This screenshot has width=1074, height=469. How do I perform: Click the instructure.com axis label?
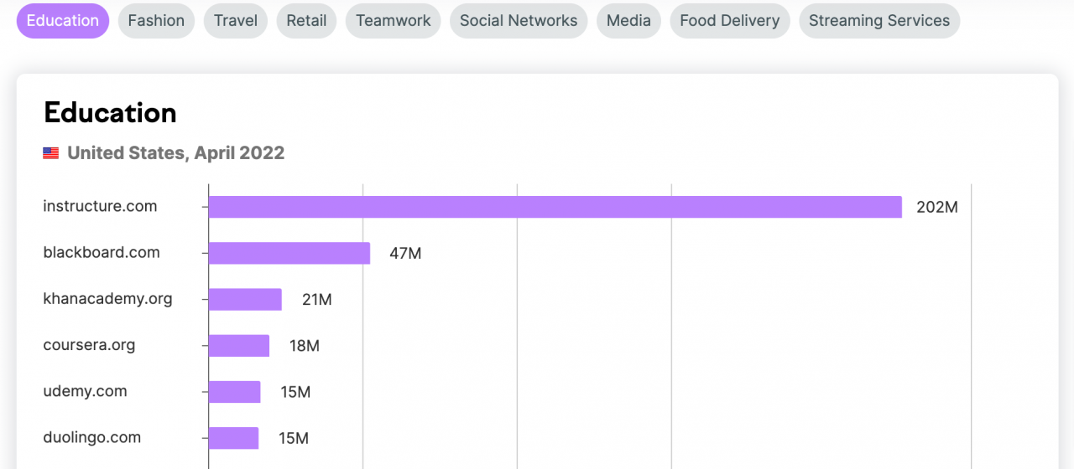coord(100,206)
